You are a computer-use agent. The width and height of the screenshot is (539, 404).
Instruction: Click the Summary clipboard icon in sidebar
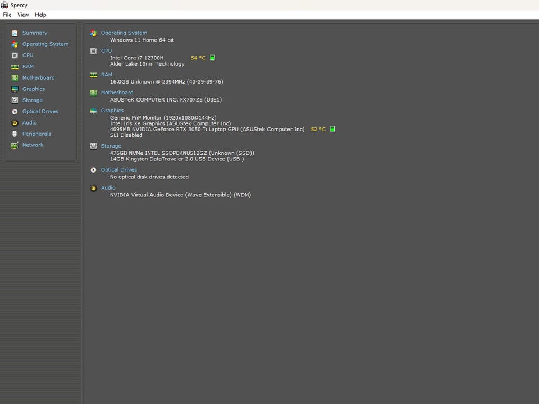coord(15,33)
